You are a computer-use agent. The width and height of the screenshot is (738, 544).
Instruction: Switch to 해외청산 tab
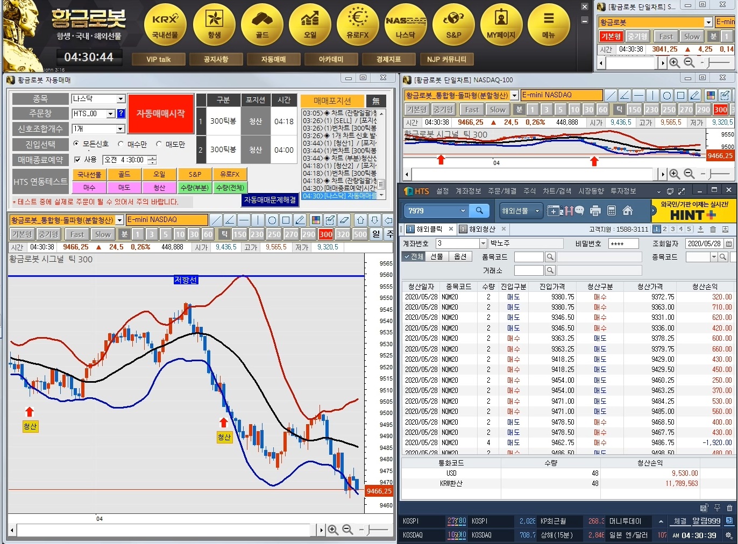pos(481,229)
